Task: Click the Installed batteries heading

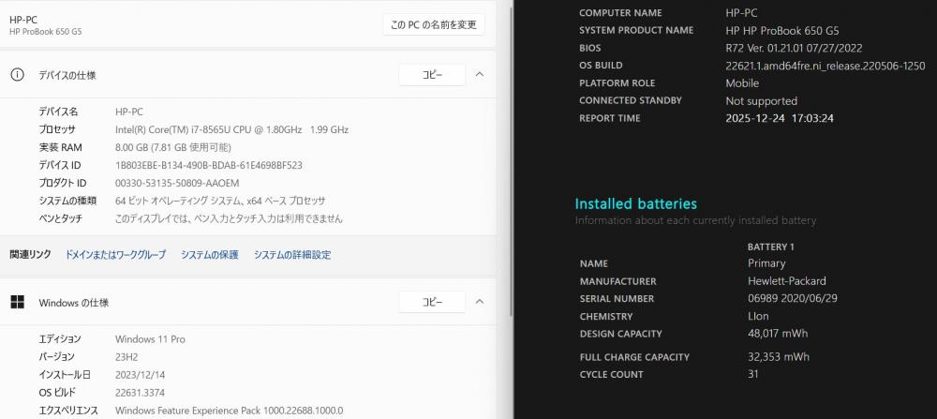Action: [636, 203]
